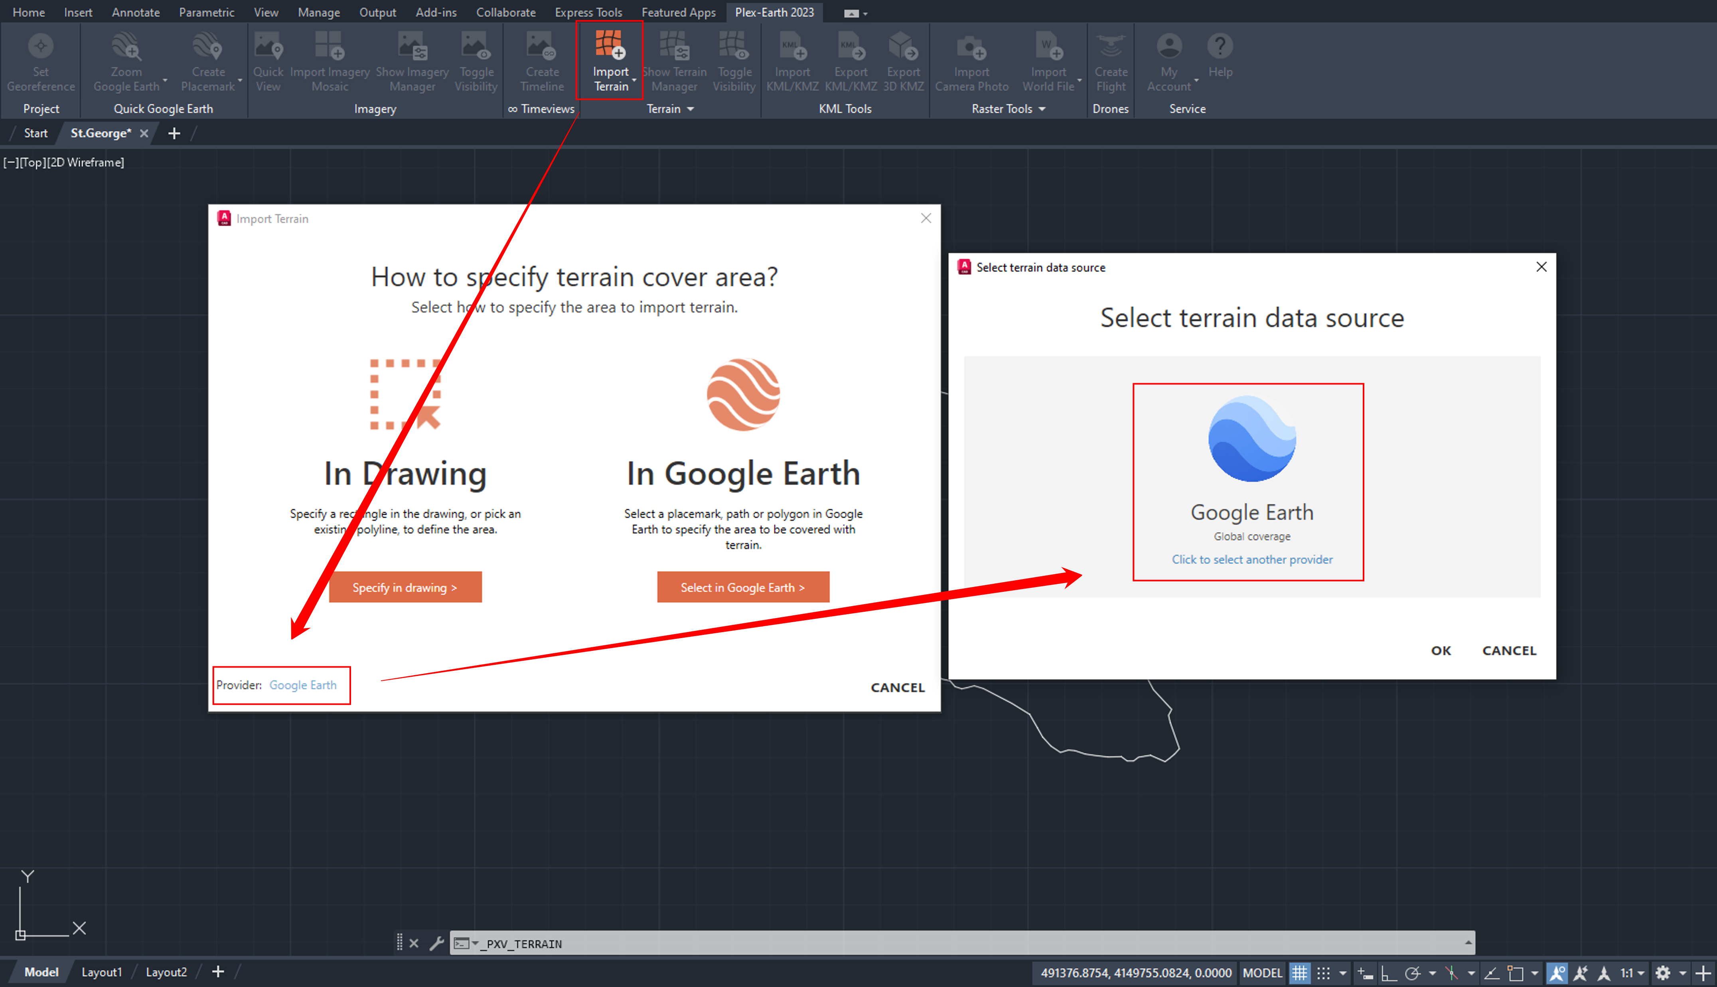Click the Set Georeference icon
The height and width of the screenshot is (987, 1717).
pyautogui.click(x=41, y=46)
